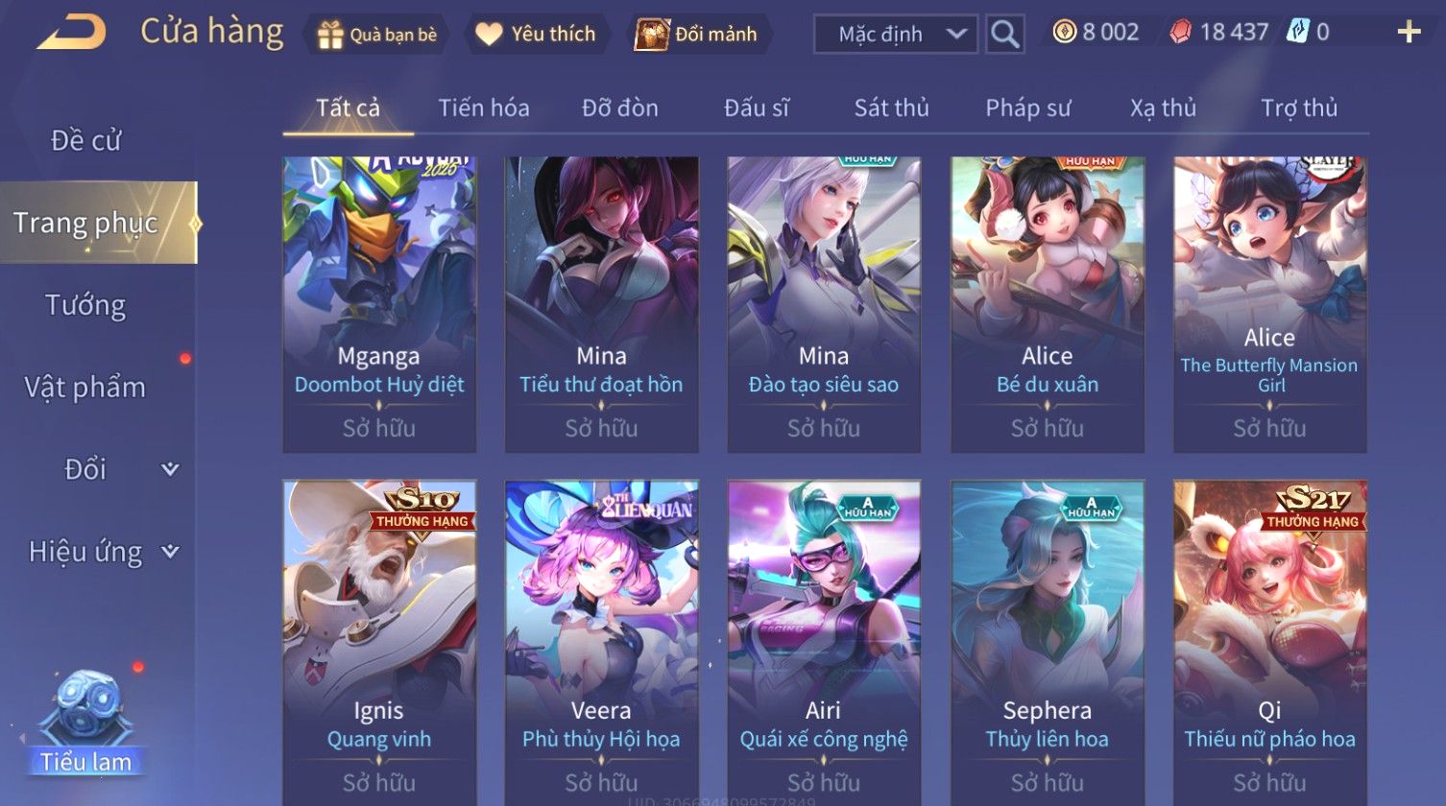Open Vật phẩm in the sidebar
Screen dimensions: 1446x806
85,388
